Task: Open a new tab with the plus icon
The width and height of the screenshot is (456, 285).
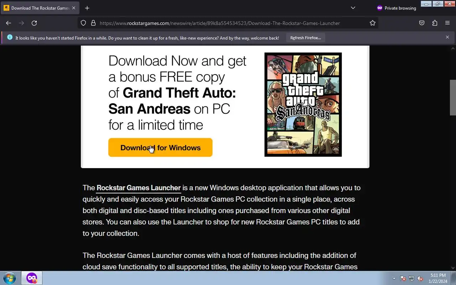Action: [x=87, y=8]
